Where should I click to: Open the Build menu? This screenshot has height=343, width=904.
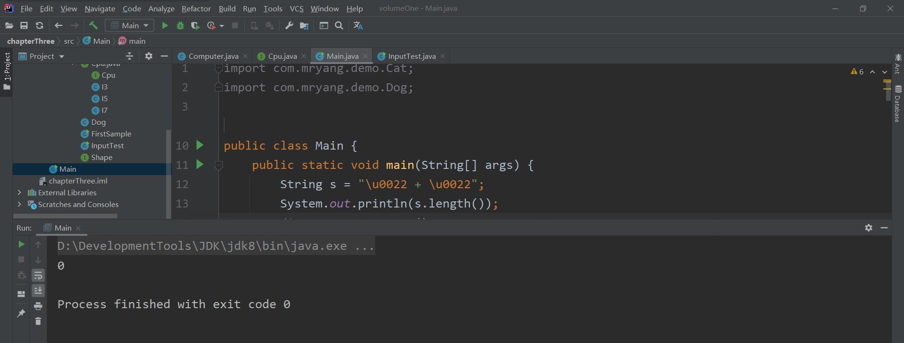(227, 8)
